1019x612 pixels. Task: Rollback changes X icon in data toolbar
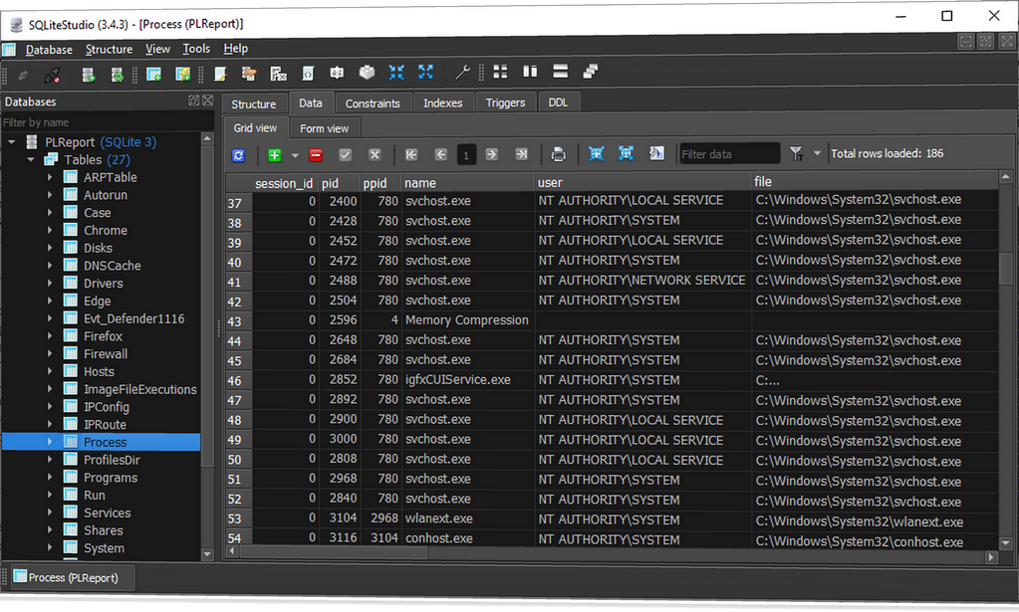(x=375, y=154)
